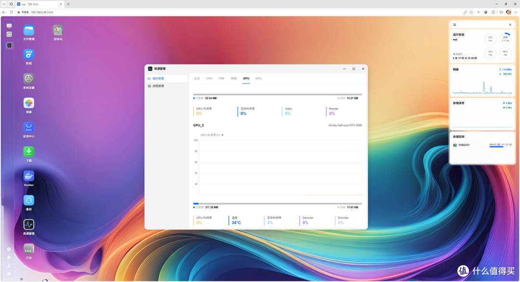520x282 pixels.
Task: Click the 空闲 11.63 GB free memory label
Action: 348,208
